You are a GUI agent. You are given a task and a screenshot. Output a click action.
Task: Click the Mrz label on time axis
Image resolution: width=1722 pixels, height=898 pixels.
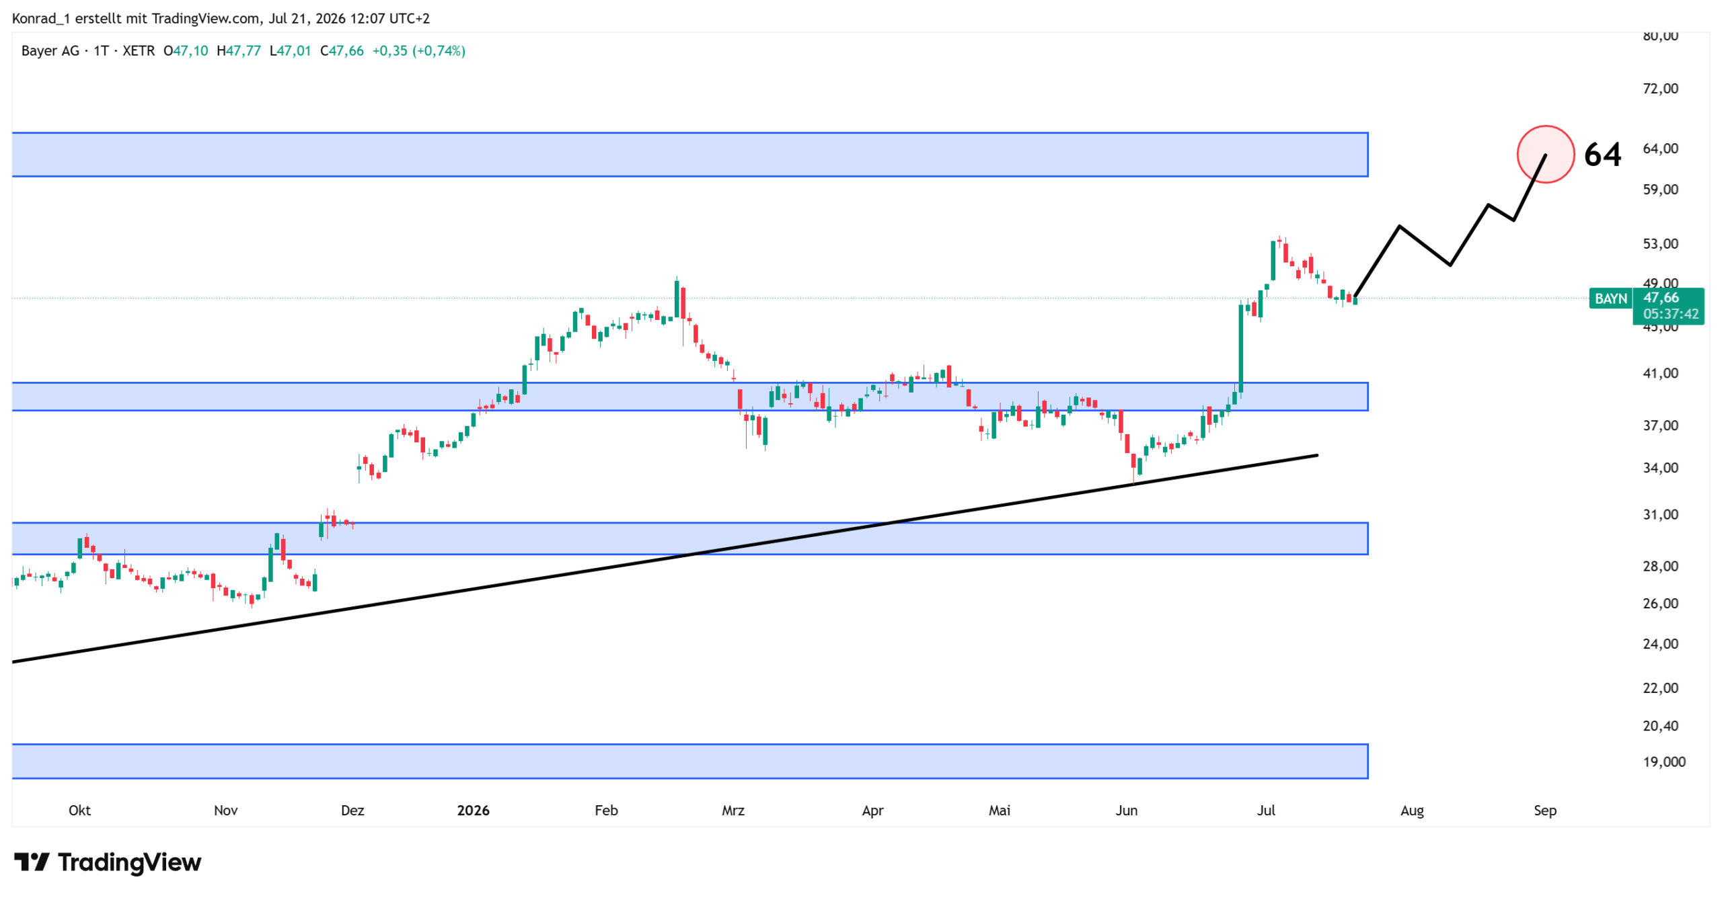(733, 811)
